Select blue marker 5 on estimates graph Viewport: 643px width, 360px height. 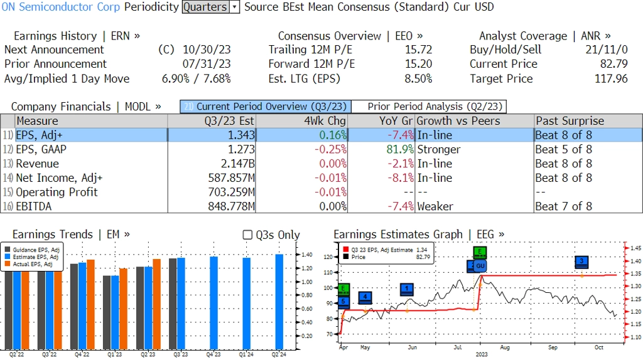343,302
